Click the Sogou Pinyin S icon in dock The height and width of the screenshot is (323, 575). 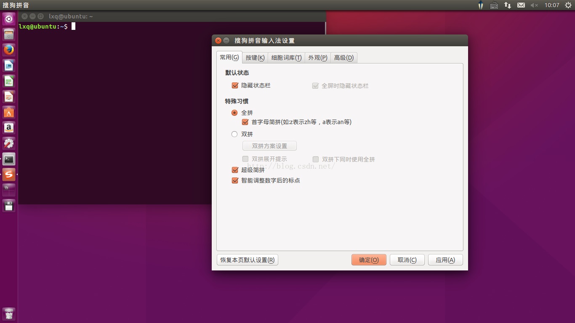(9, 175)
